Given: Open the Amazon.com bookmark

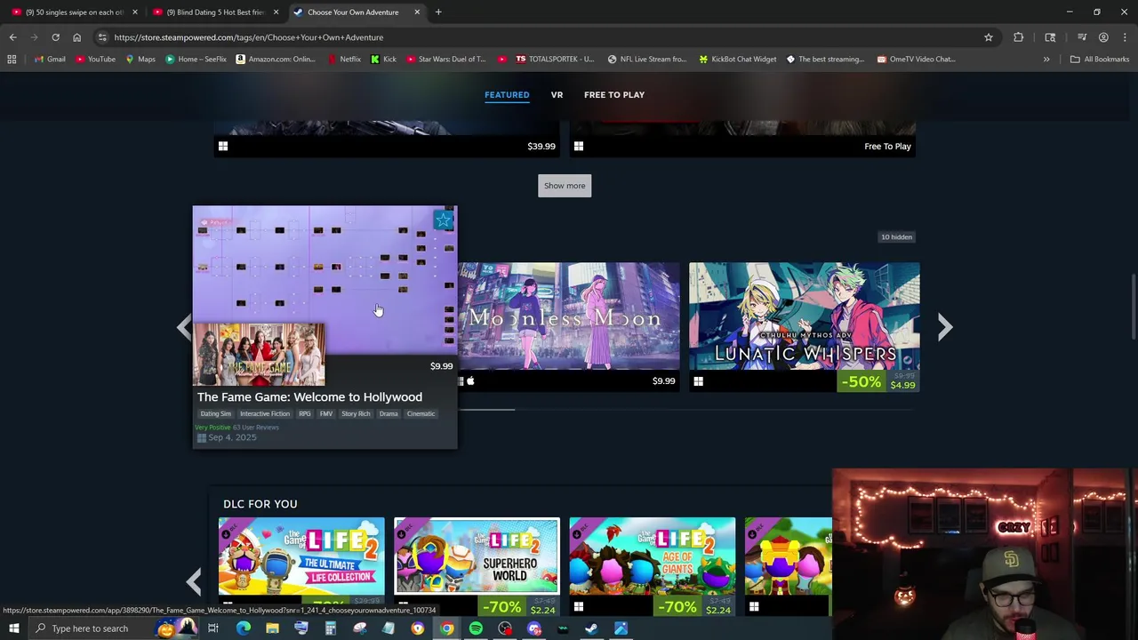Looking at the screenshot, I should coord(275,60).
